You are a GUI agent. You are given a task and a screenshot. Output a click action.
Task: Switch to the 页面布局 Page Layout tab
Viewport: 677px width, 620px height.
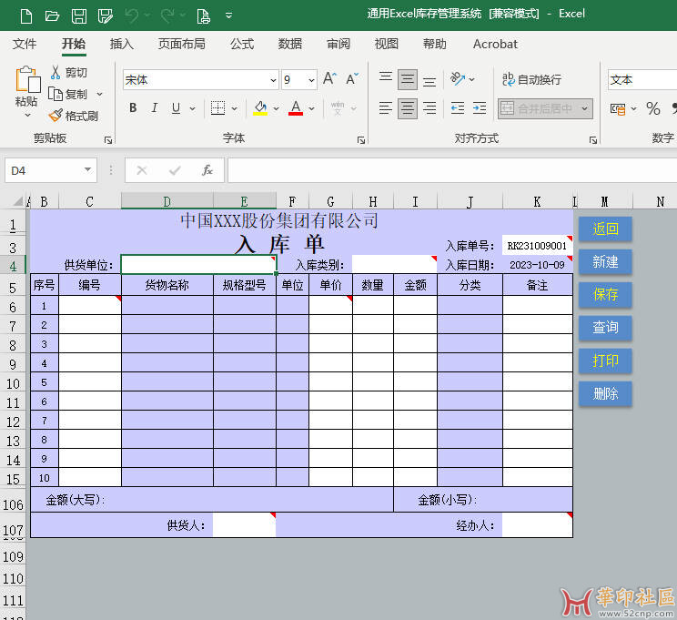point(181,44)
